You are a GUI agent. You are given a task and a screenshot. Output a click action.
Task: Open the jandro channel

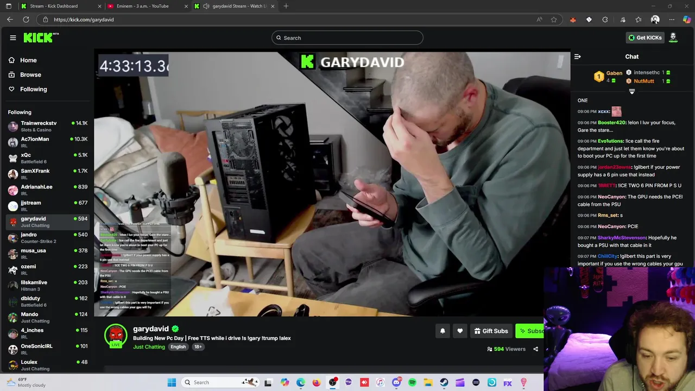pyautogui.click(x=47, y=238)
